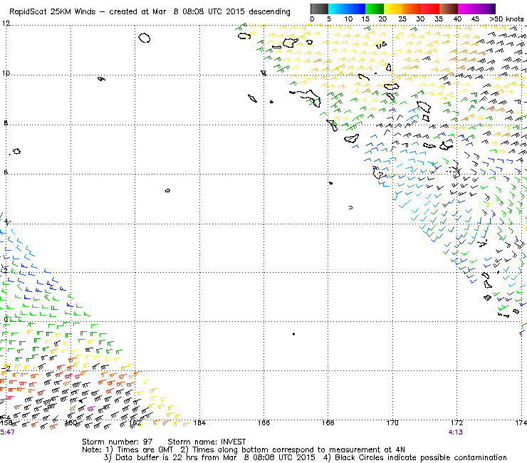
Task: Pick the red 30-35 knots legend segment
Action: pyautogui.click(x=430, y=9)
